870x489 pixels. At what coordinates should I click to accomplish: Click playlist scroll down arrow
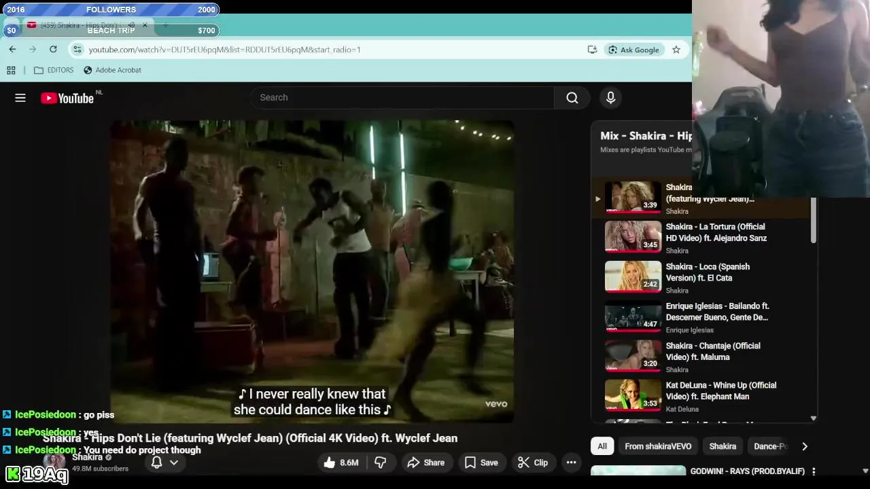[x=814, y=418]
